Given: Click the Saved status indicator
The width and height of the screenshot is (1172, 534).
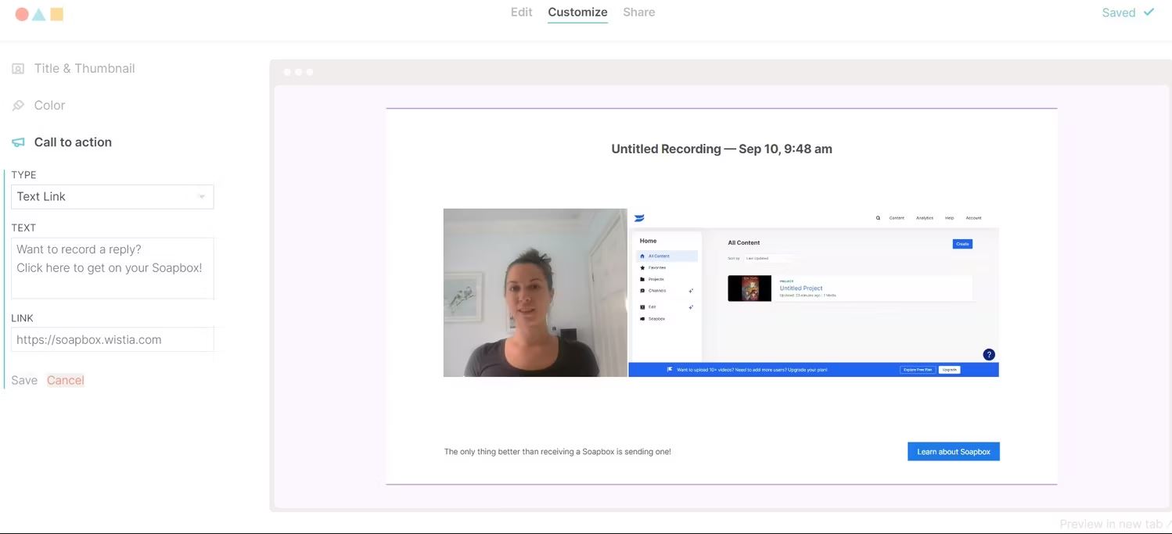Looking at the screenshot, I should point(1127,13).
